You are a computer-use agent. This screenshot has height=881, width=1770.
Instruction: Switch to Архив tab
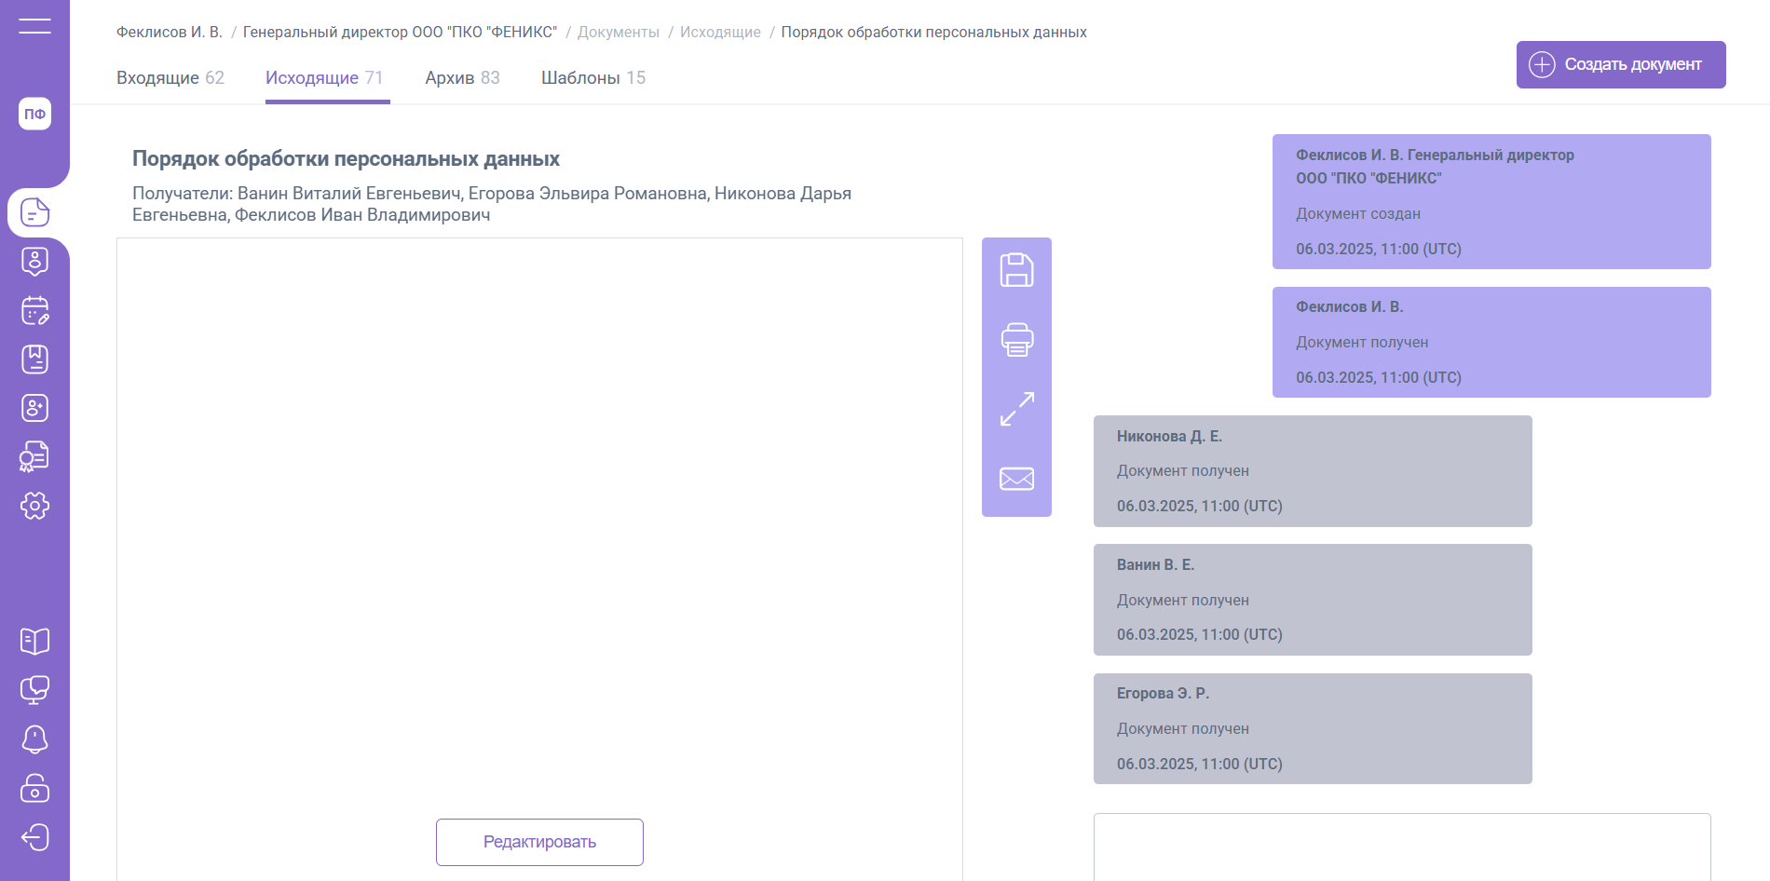[x=462, y=78]
